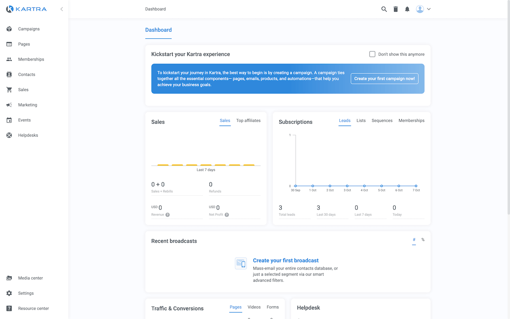Open the Memberships section
Viewport: 510px width, 319px height.
(x=31, y=59)
